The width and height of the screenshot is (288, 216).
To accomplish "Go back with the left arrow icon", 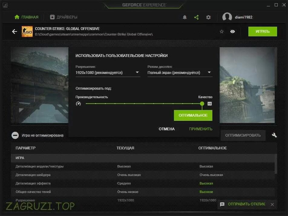I will click(x=15, y=32).
